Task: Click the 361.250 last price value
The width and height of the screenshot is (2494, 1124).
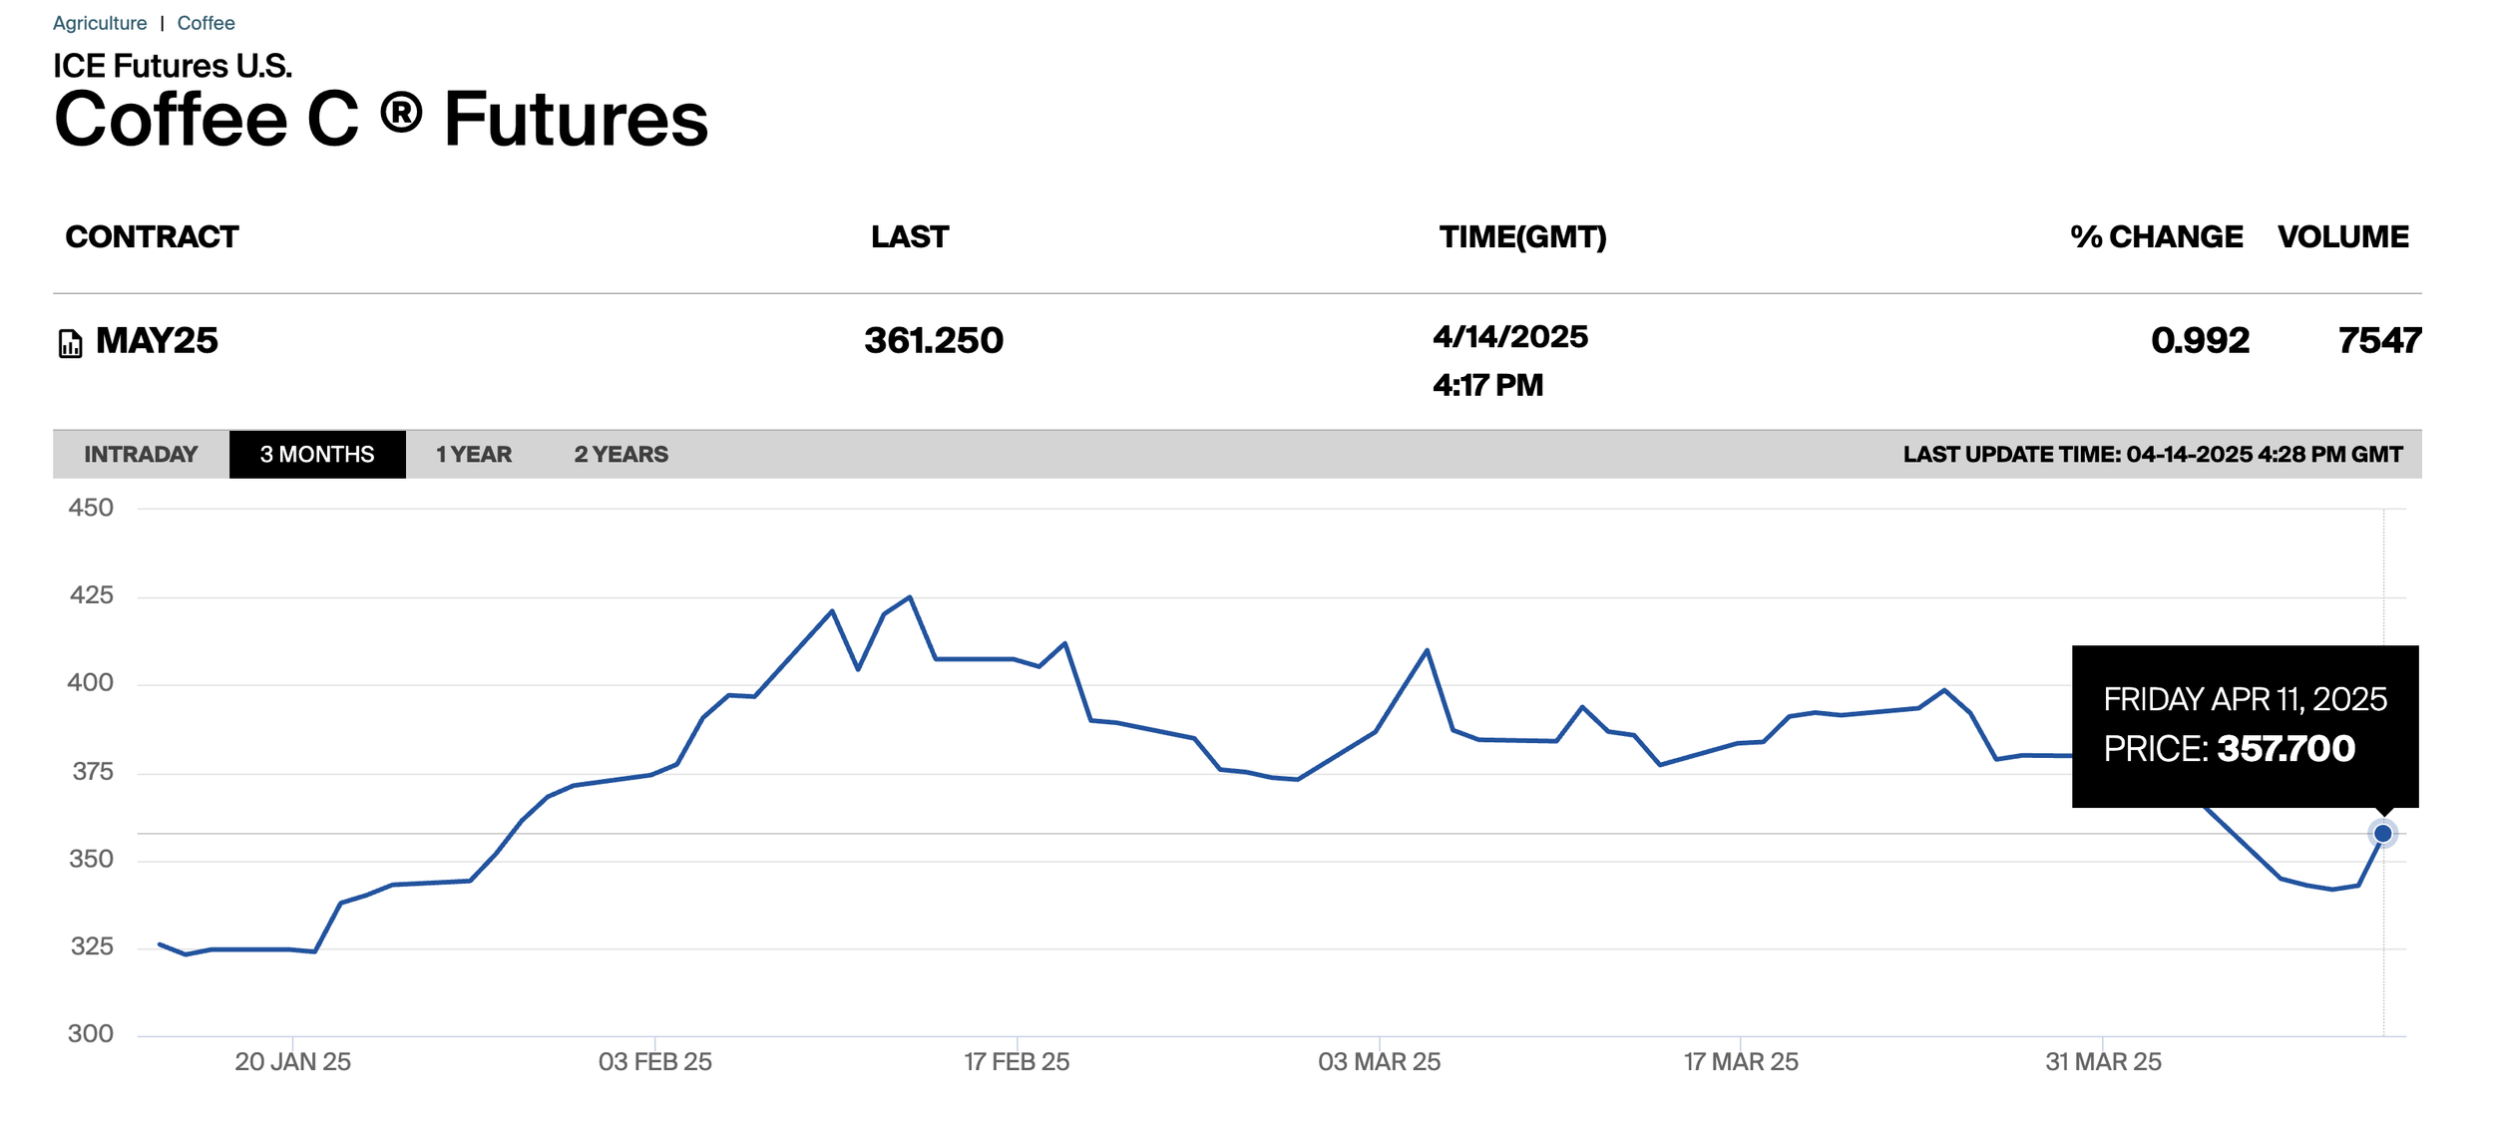Action: (x=934, y=341)
